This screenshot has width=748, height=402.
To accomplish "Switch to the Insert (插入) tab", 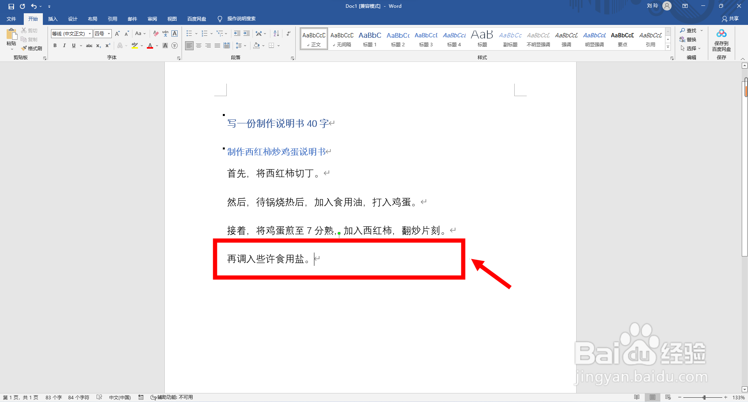I will click(x=53, y=19).
